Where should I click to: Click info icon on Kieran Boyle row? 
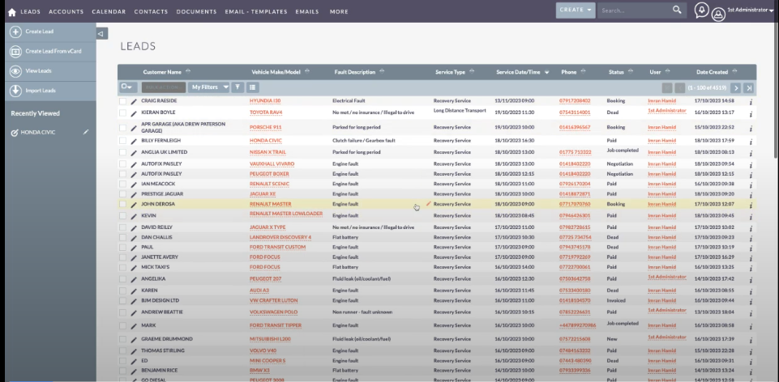751,112
